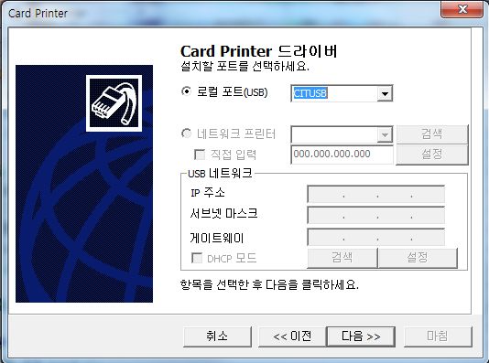Click the network cable plug icon

pyautogui.click(x=114, y=103)
